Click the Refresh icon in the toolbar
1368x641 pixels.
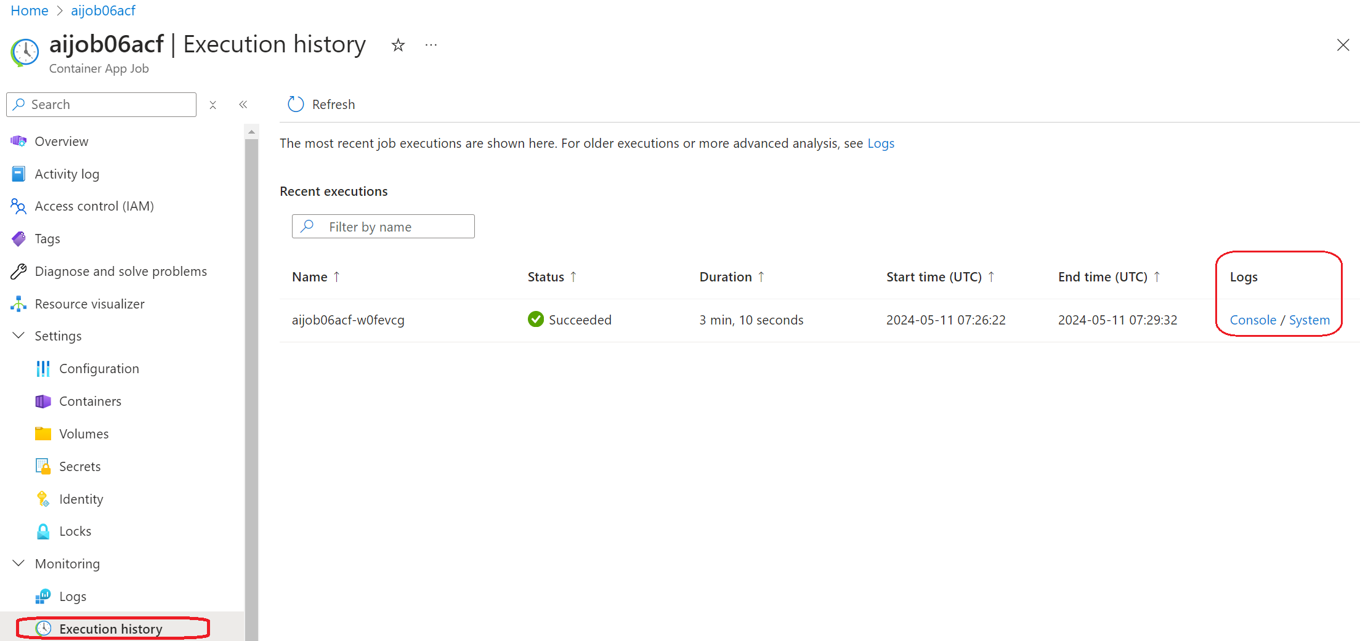click(x=296, y=104)
